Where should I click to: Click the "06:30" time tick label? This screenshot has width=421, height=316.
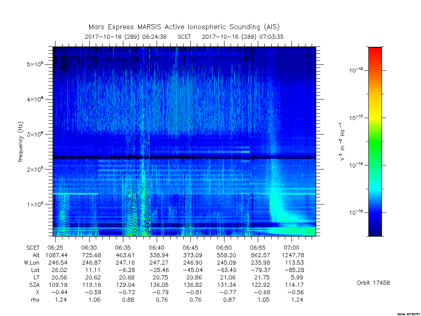pos(89,248)
